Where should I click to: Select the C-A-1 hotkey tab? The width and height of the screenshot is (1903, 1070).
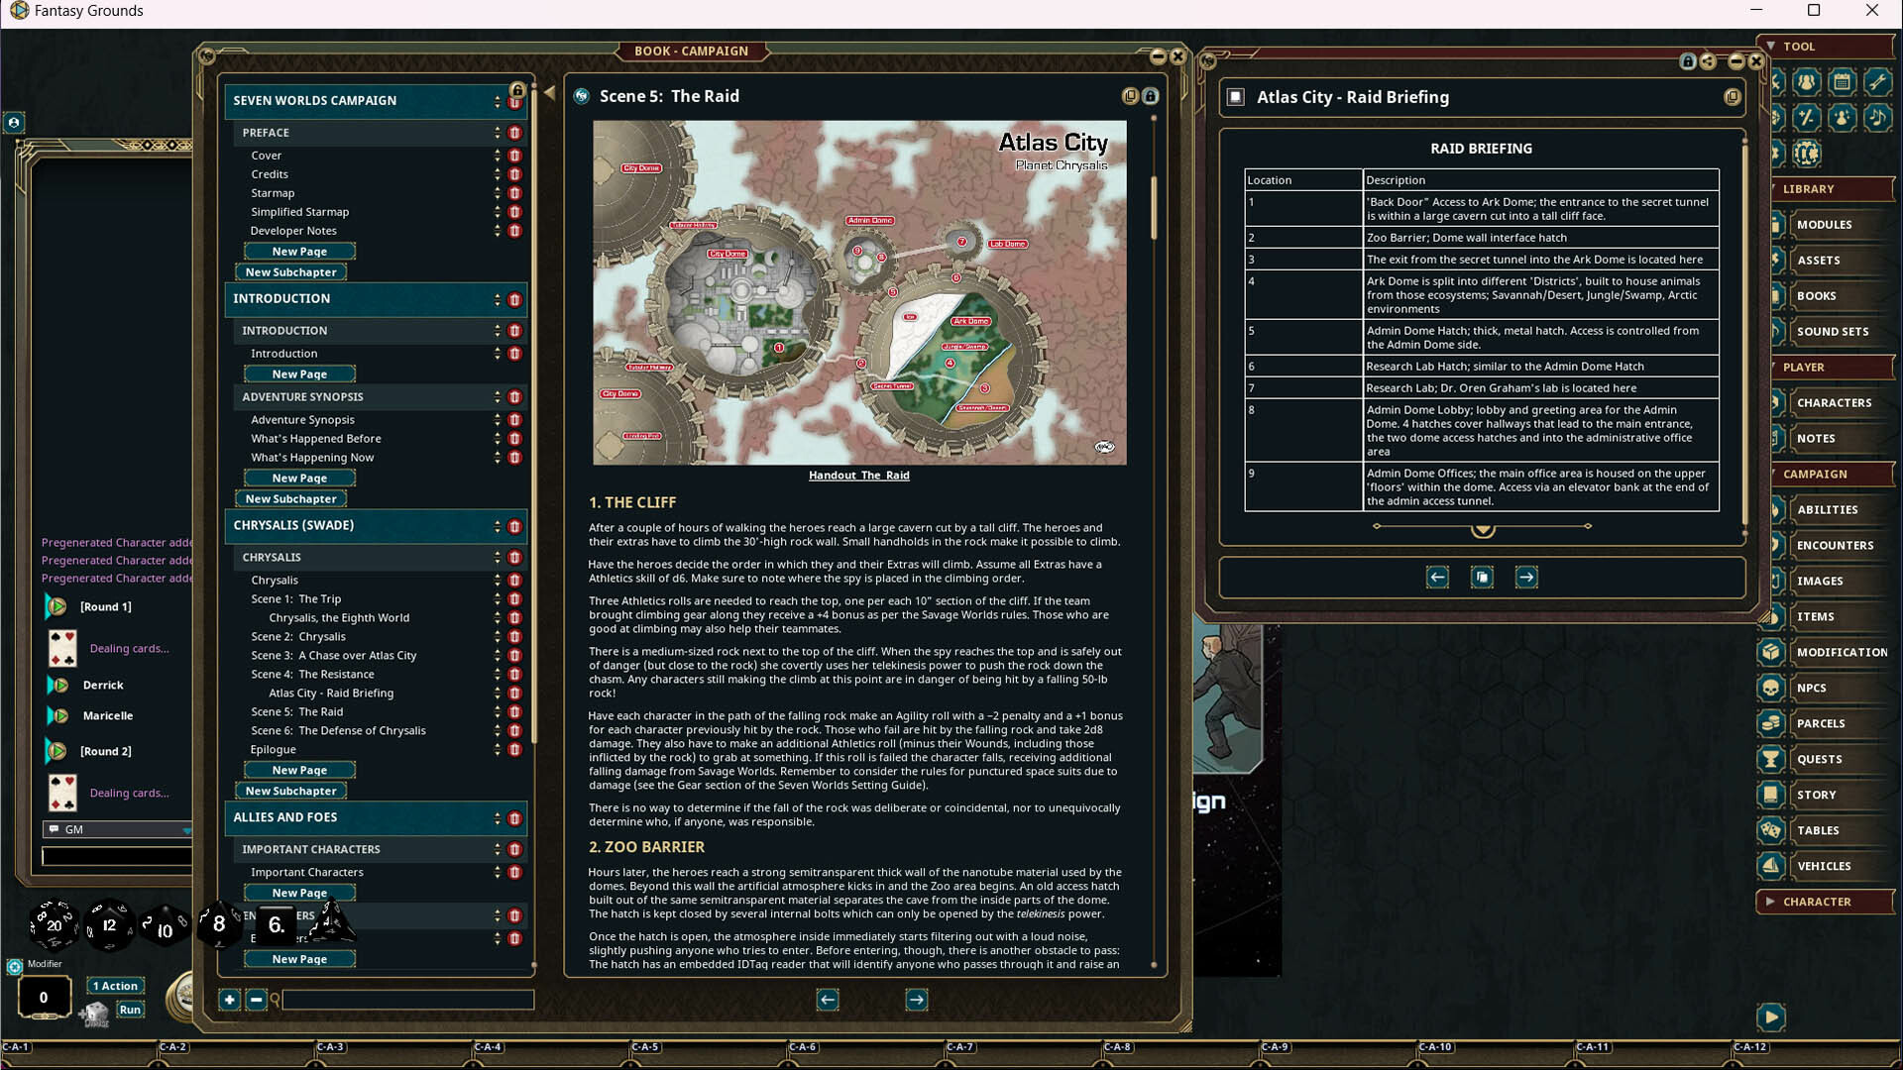(x=15, y=1046)
